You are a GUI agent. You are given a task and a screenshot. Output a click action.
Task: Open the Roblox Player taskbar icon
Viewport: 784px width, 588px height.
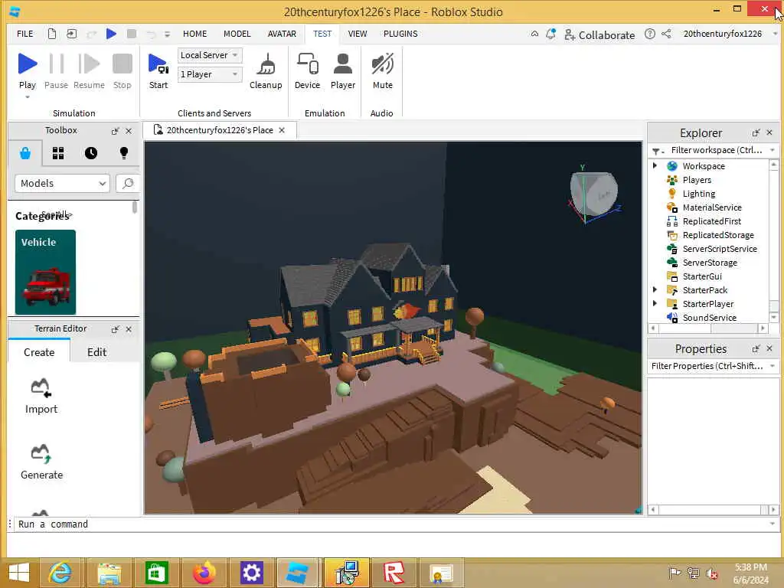click(394, 573)
